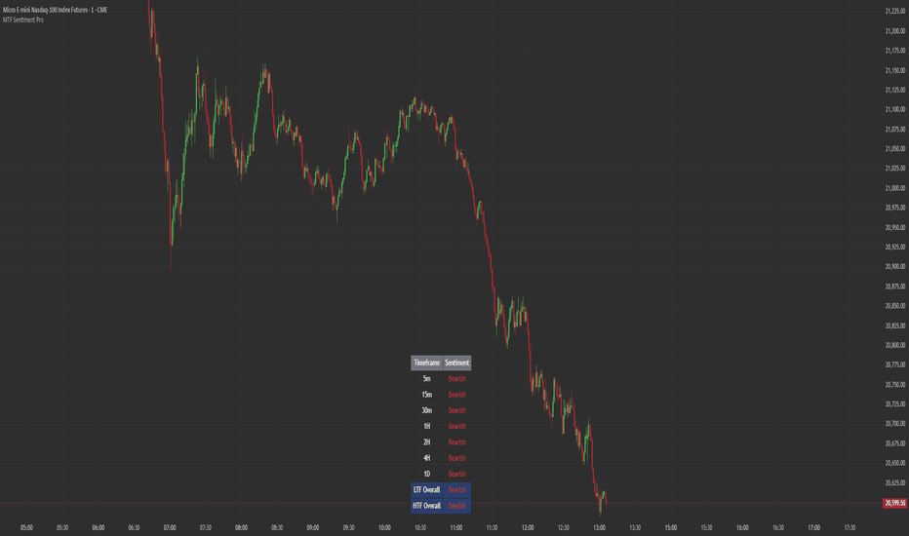Image resolution: width=909 pixels, height=536 pixels.
Task: Click the 30m timeframe row
Action: (441, 410)
